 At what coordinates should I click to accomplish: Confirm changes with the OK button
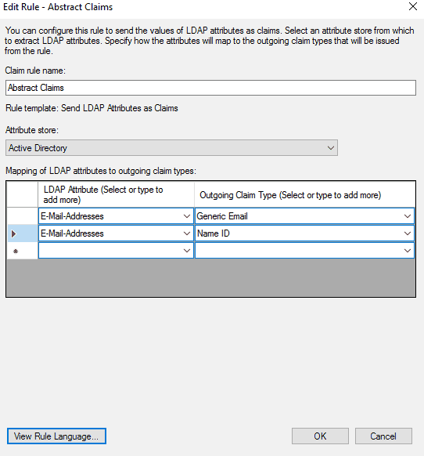coord(320,436)
